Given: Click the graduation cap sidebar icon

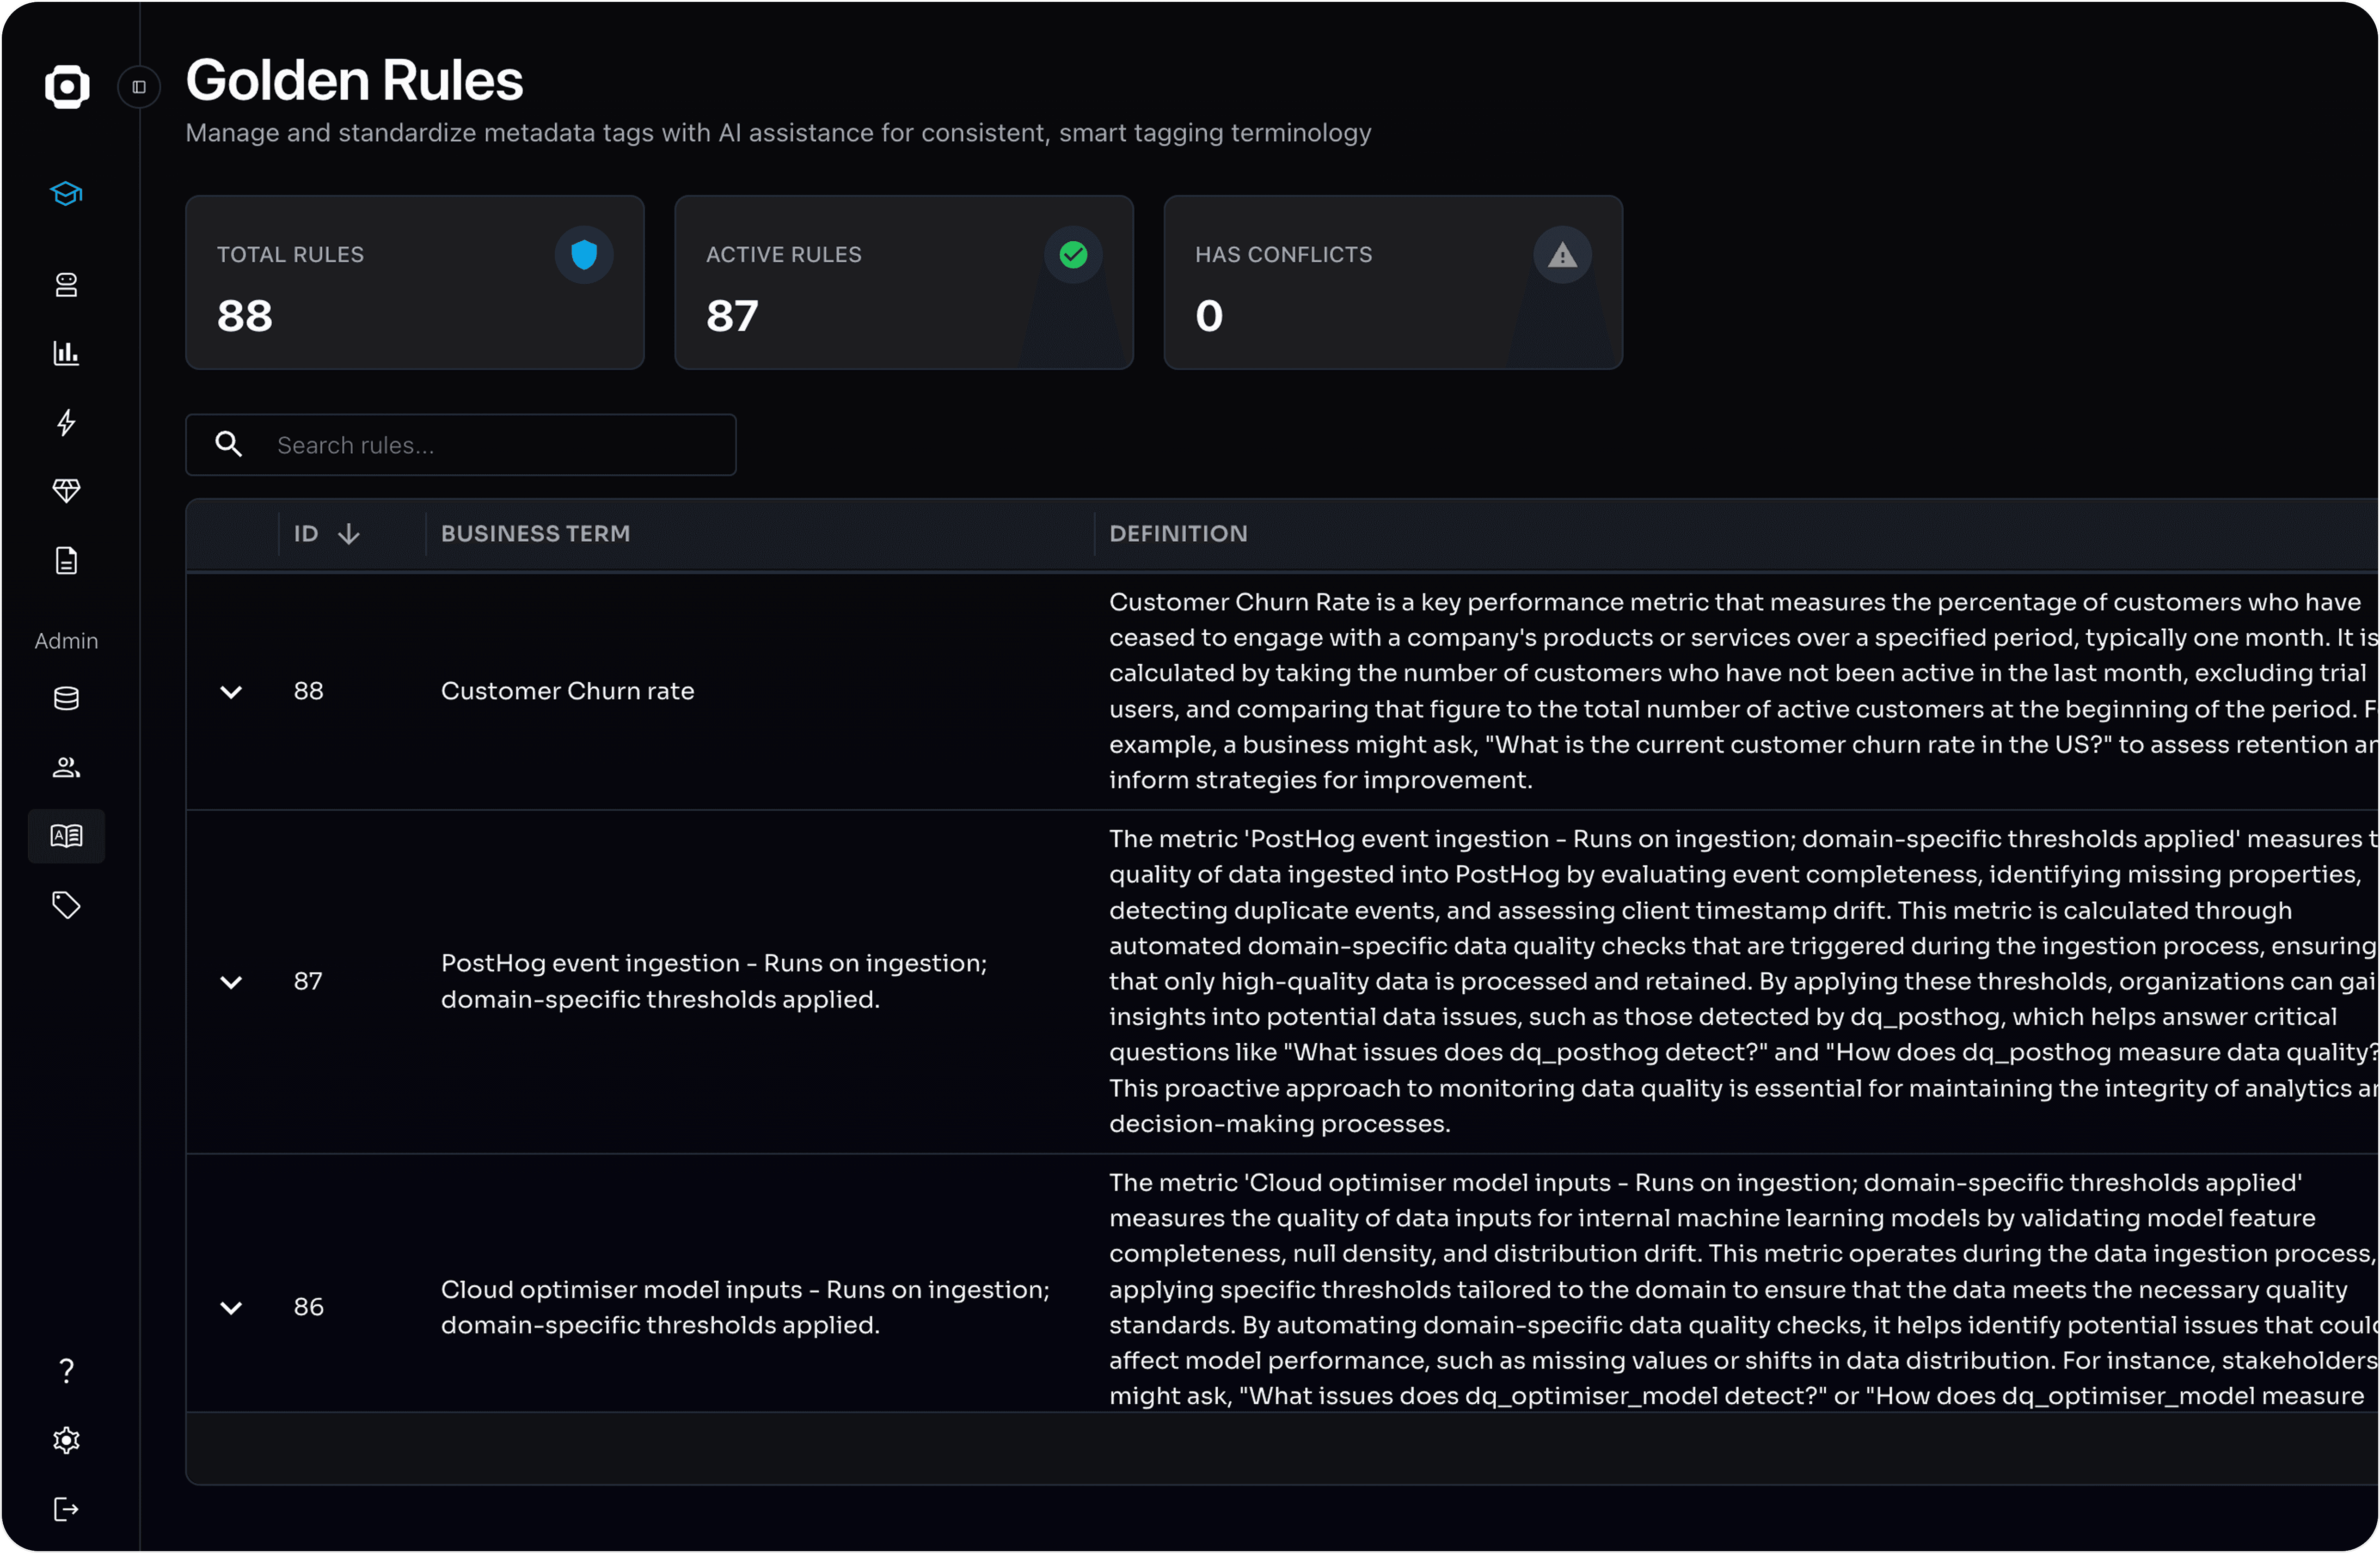Looking at the screenshot, I should click(66, 194).
